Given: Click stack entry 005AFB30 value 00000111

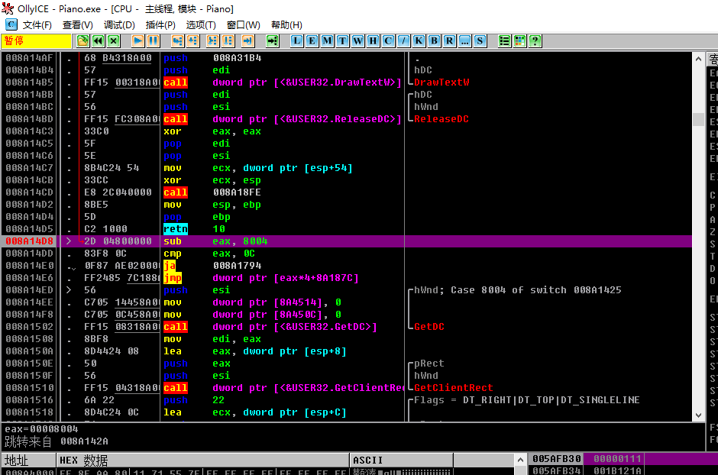Looking at the screenshot, I should point(618,458).
